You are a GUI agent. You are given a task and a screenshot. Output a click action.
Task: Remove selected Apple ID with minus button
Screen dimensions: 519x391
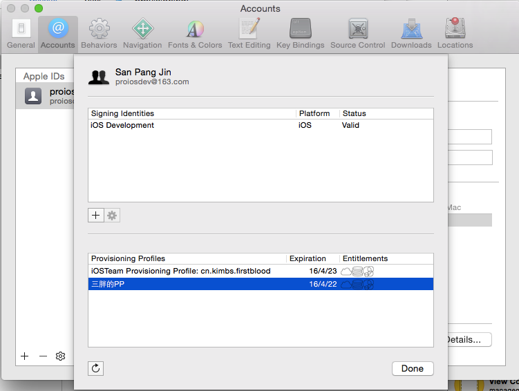click(x=43, y=356)
